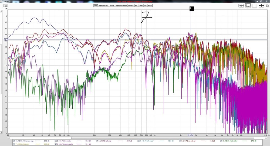Toggle the J16-PC-right-woofer trace checkbox
The width and height of the screenshot is (270, 146).
pos(56,144)
